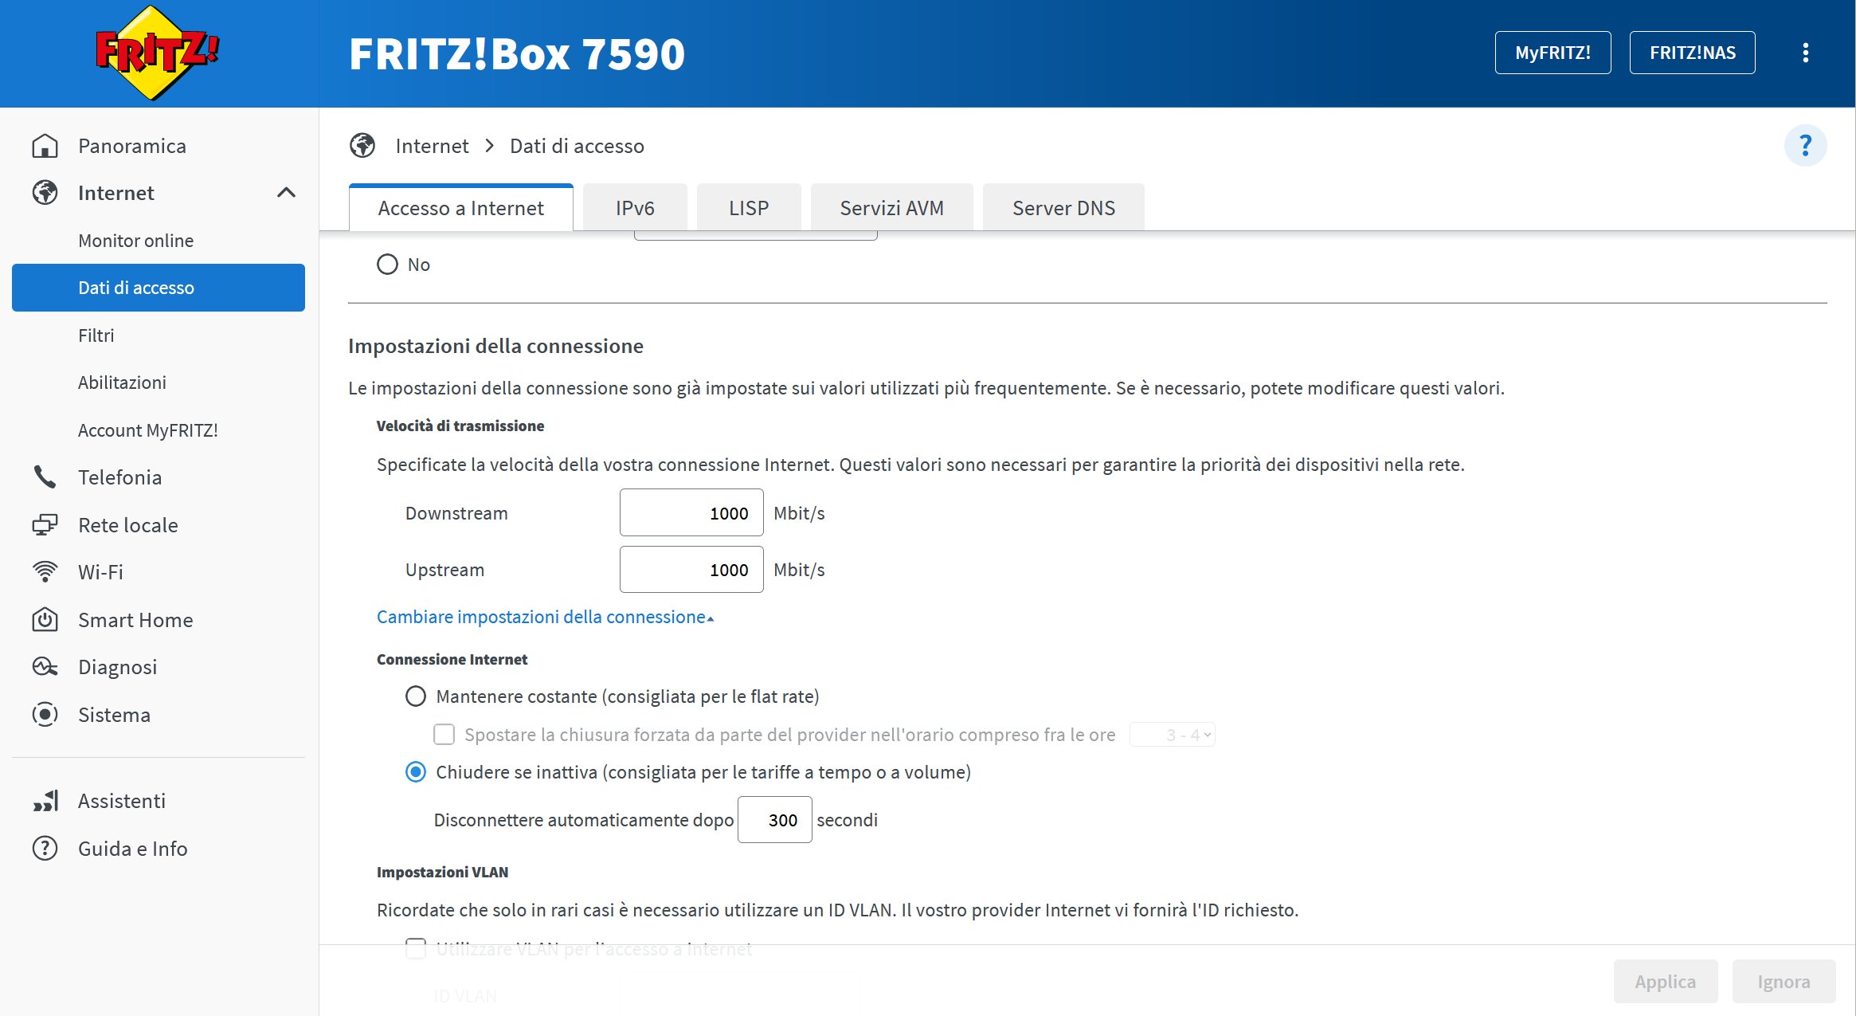This screenshot has height=1016, width=1856.
Task: Click the Panoramica home icon
Action: (45, 146)
